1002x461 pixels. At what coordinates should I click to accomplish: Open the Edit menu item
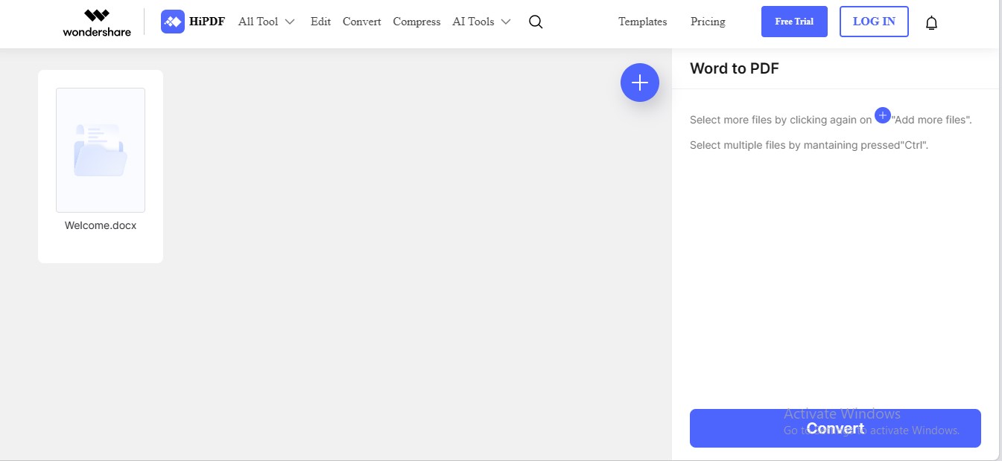pos(320,22)
